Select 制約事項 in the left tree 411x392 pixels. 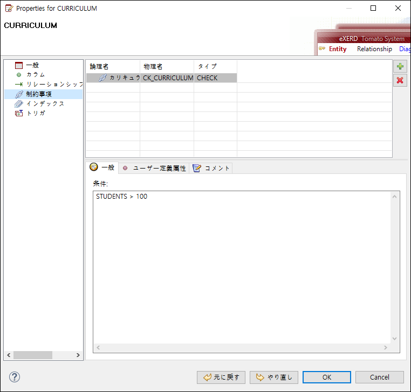click(39, 94)
